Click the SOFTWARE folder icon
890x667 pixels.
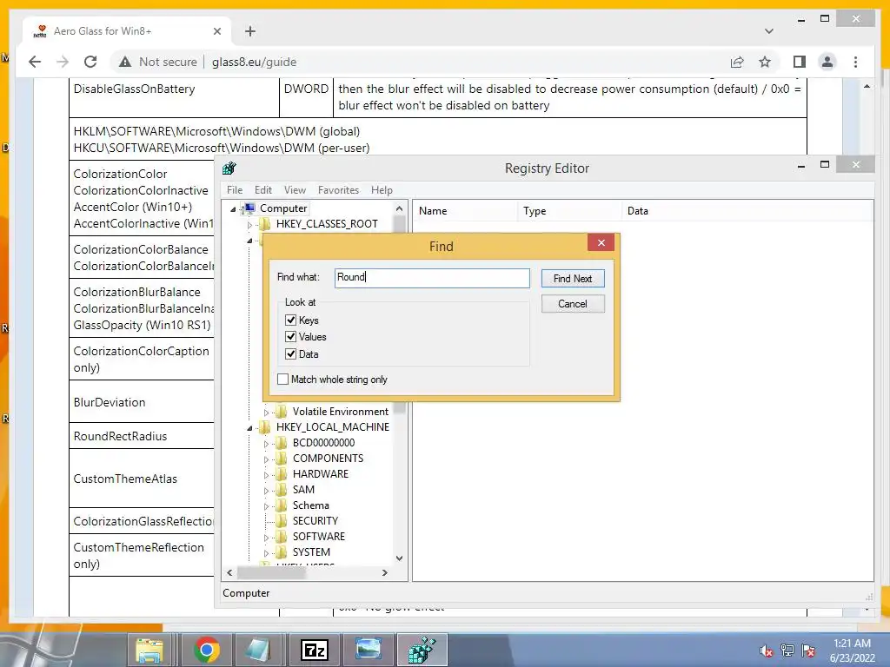click(x=282, y=537)
